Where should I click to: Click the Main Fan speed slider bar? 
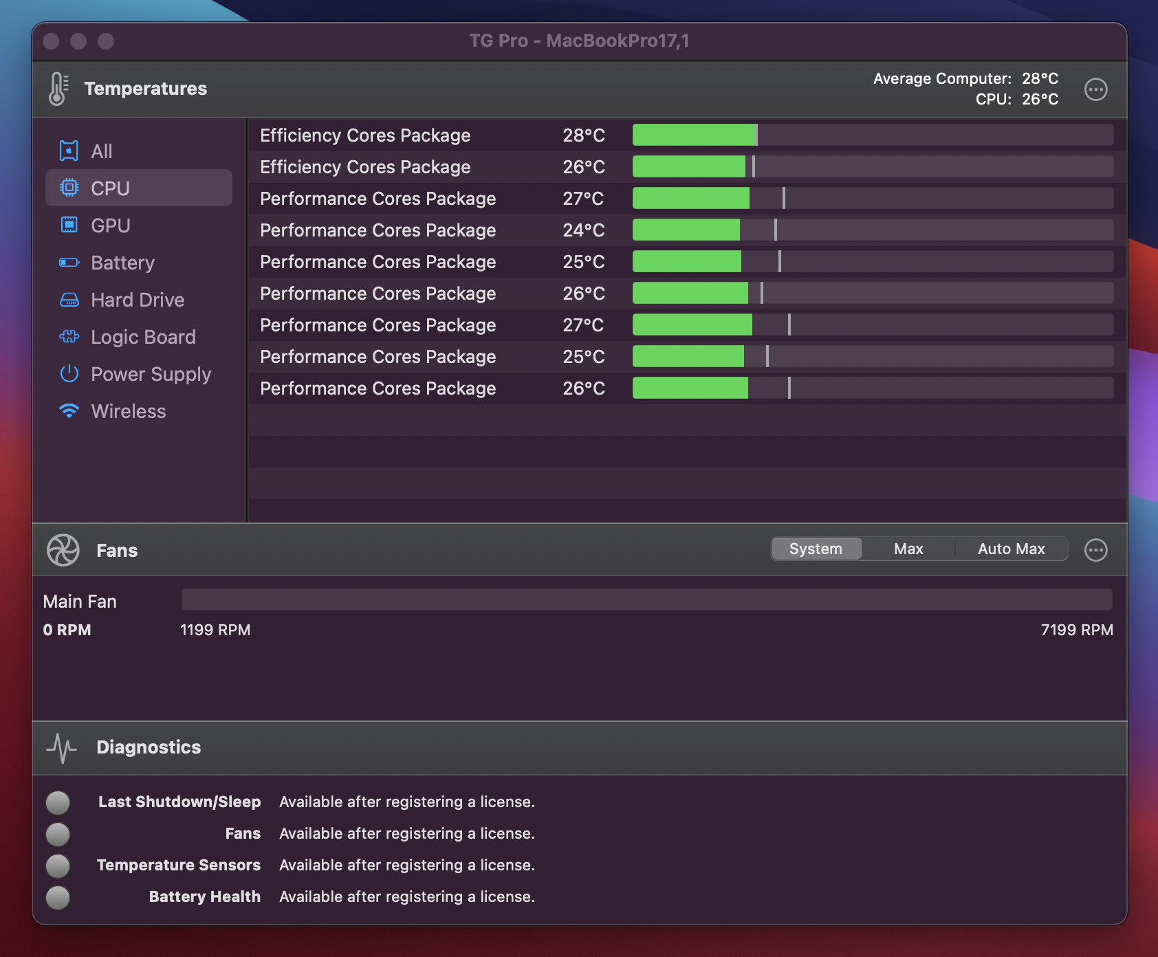(646, 599)
